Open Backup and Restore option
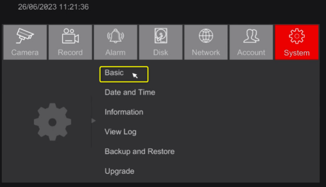This screenshot has height=187, width=326. pyautogui.click(x=139, y=152)
